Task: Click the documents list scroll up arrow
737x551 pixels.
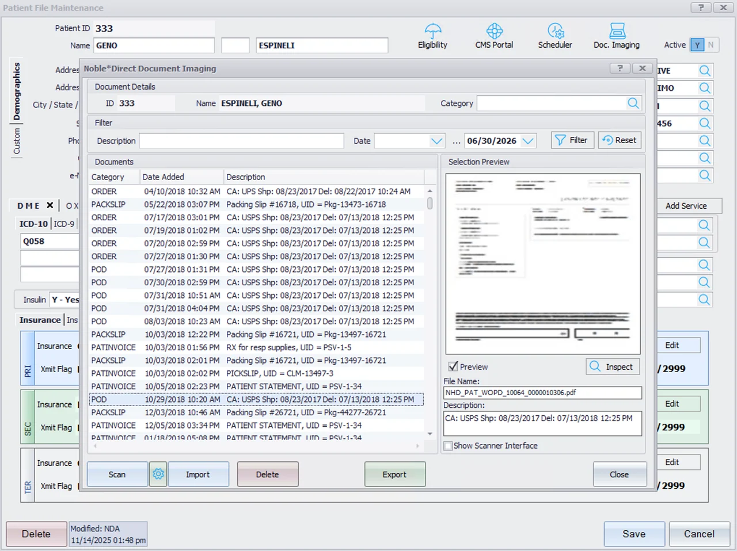Action: coord(430,191)
